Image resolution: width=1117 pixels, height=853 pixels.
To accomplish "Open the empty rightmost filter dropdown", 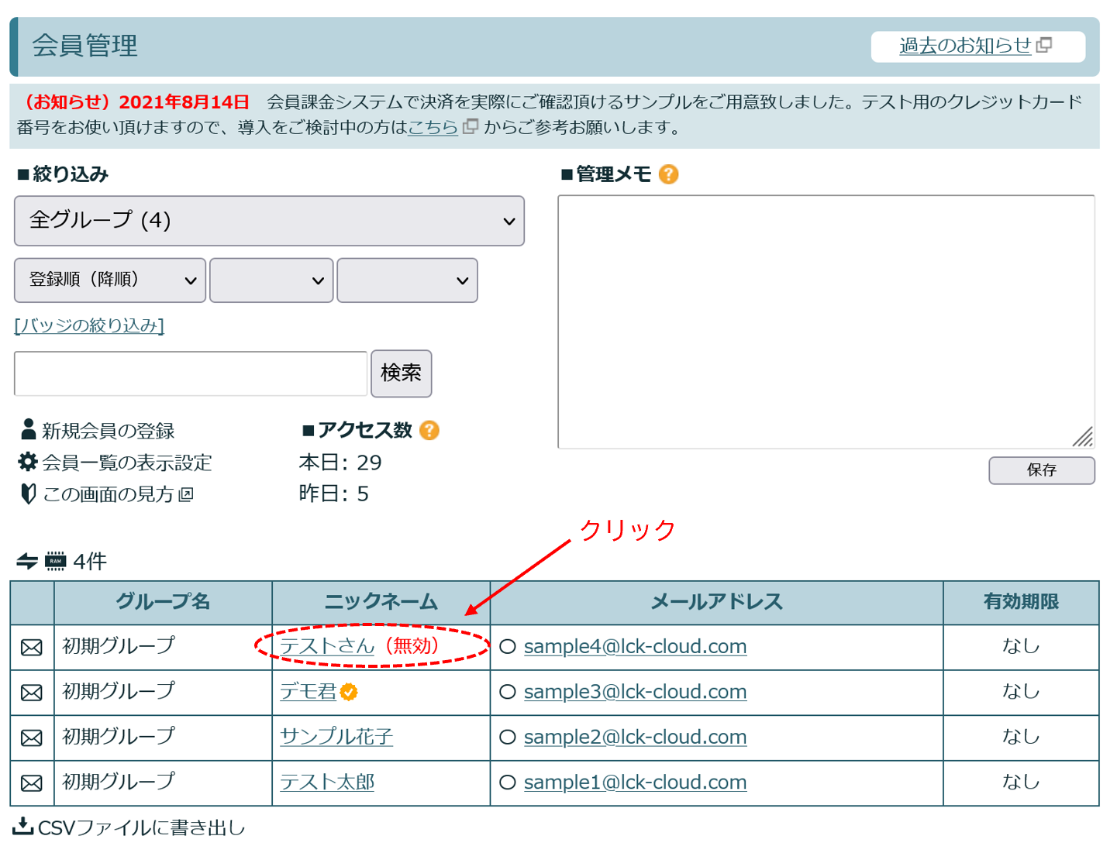I will [x=407, y=280].
